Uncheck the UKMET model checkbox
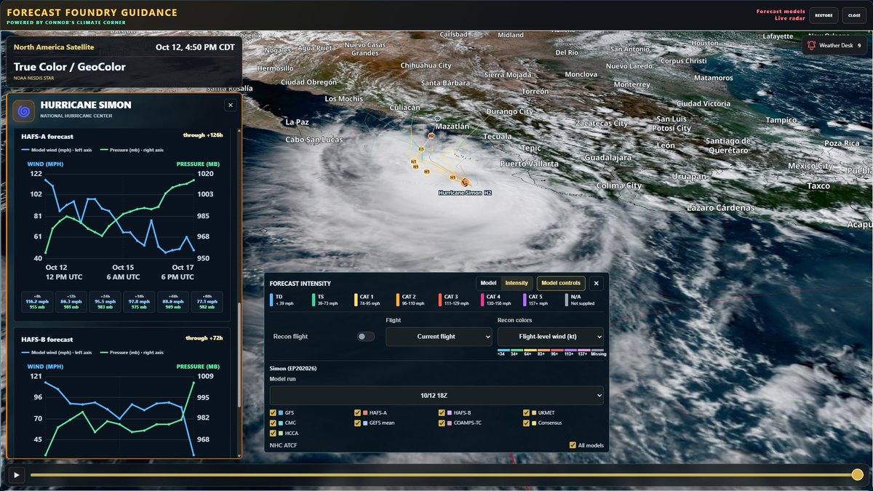 pos(527,412)
